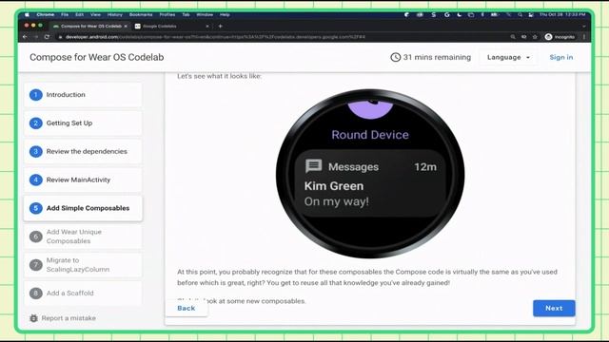Open the Edit menu
This screenshot has width=609, height=342.
(80, 15)
